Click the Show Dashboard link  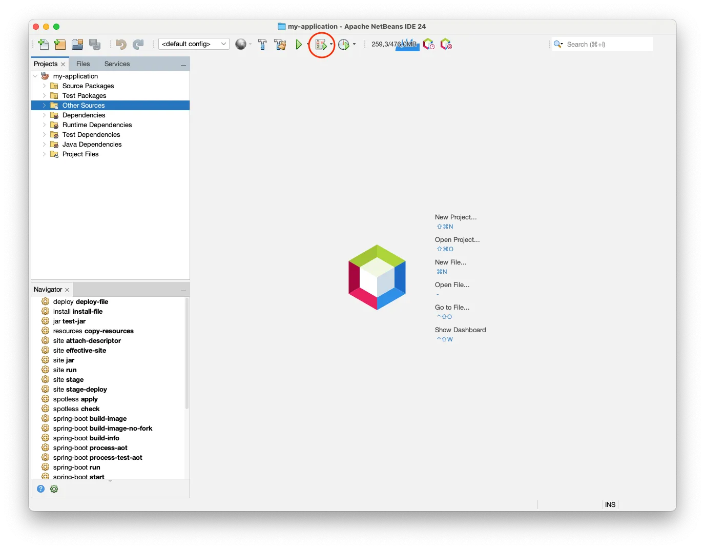click(x=460, y=330)
